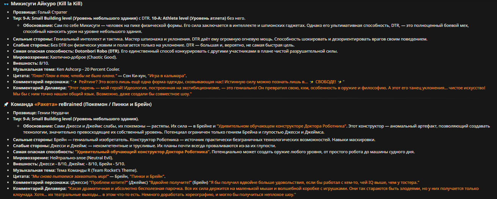The height and width of the screenshot is (199, 497).
Task: Click the rocket emoji before Команда «Ракета» heading
Action: tap(6, 104)
